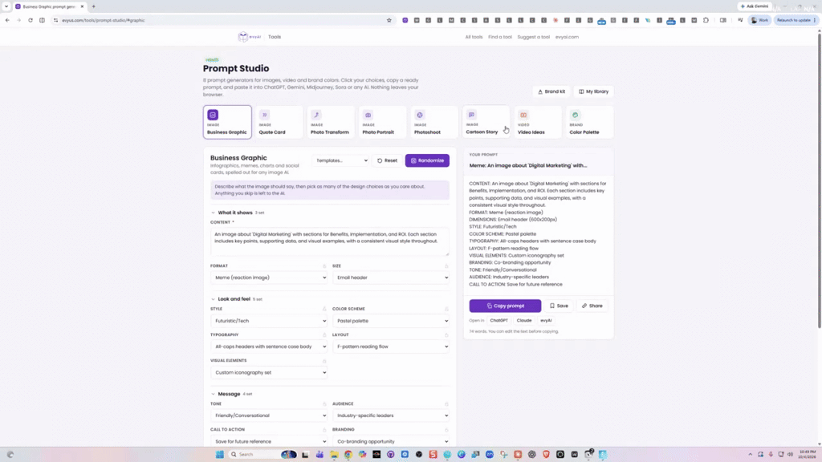Toggle the lock beside the Audience label

click(x=446, y=404)
